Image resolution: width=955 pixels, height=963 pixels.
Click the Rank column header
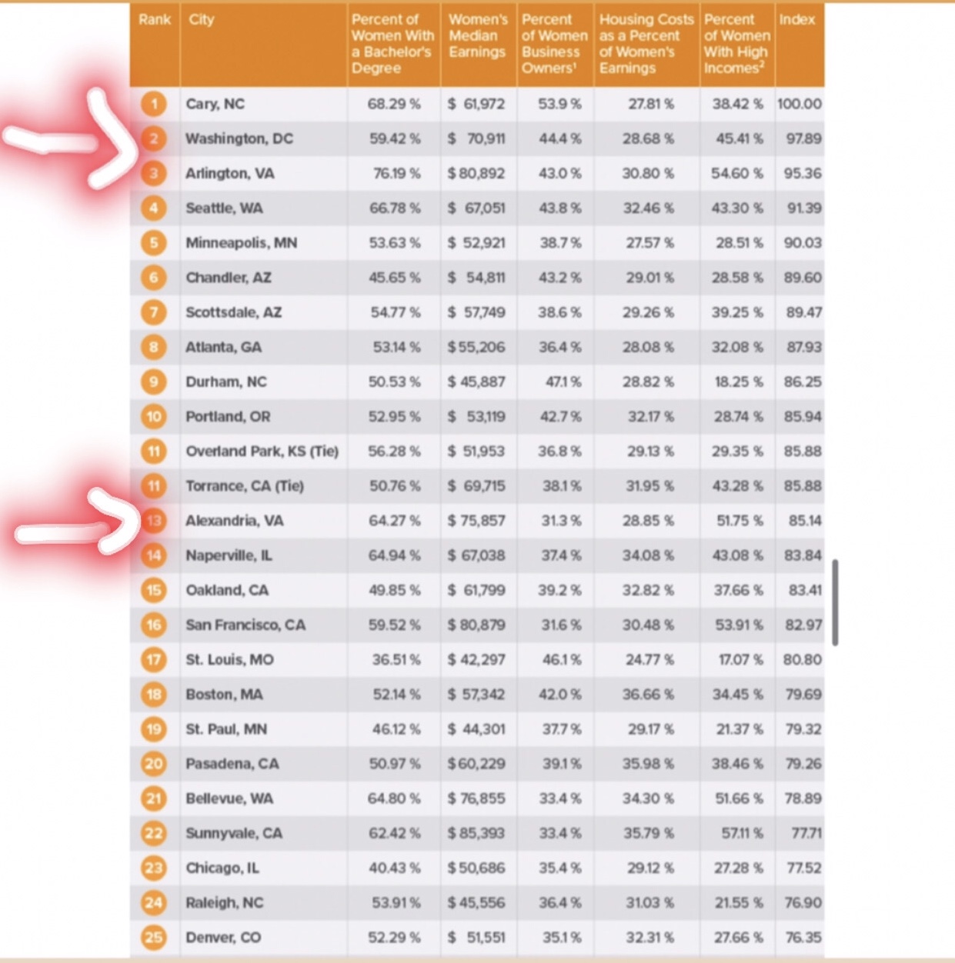pos(155,20)
